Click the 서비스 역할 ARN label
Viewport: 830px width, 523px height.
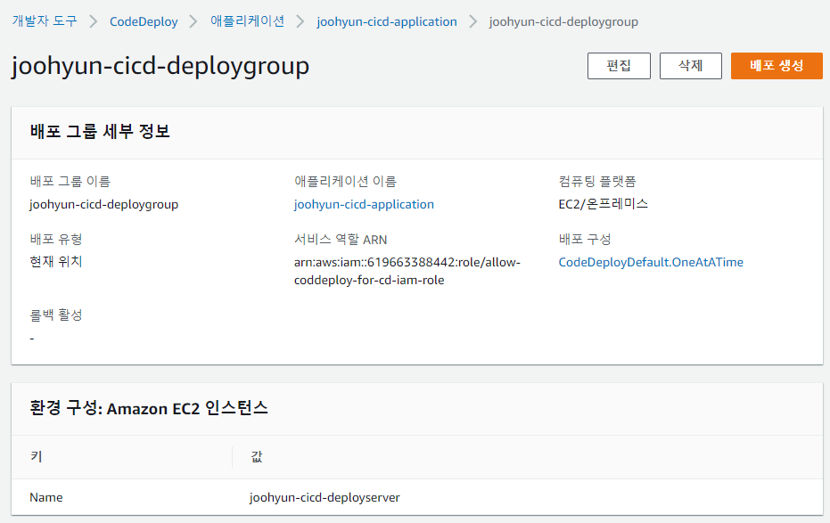click(341, 239)
